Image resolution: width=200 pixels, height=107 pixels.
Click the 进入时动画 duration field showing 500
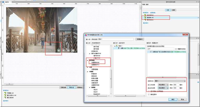176,85
